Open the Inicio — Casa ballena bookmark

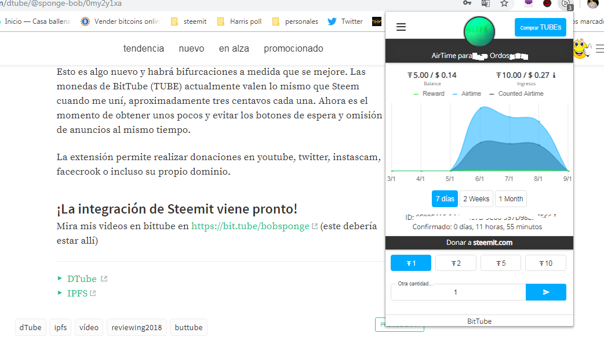tap(35, 21)
